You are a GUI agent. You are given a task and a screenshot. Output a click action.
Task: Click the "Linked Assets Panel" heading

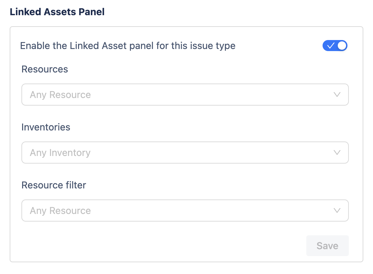point(57,12)
